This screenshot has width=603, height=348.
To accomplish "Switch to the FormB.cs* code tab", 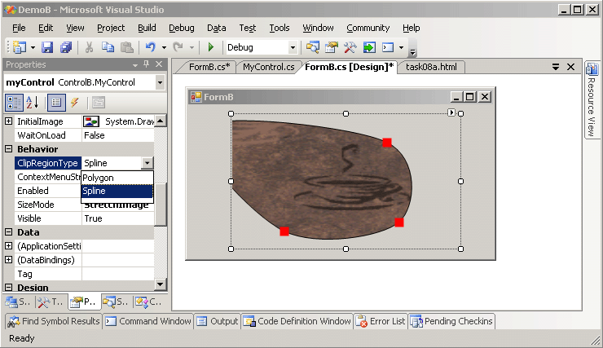I will (x=209, y=67).
